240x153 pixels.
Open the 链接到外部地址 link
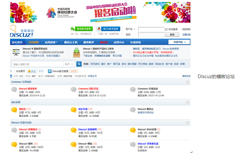point(145,112)
